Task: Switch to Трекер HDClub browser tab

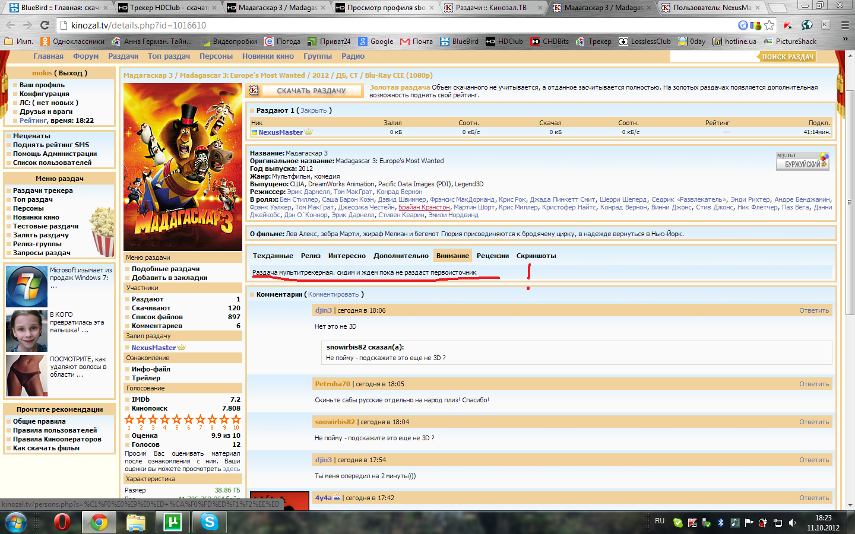Action: (x=169, y=8)
